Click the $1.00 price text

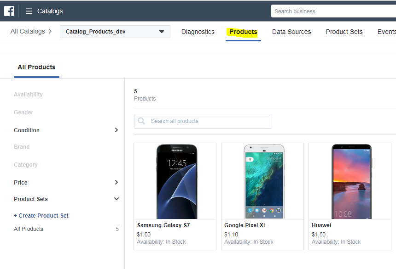[144, 235]
